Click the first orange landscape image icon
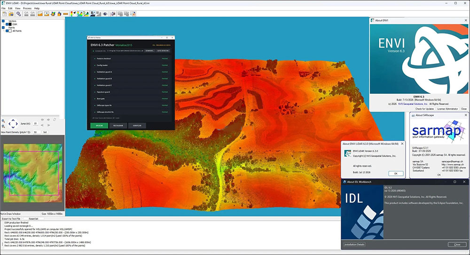 point(40,14)
